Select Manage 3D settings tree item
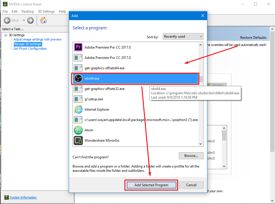 27,44
